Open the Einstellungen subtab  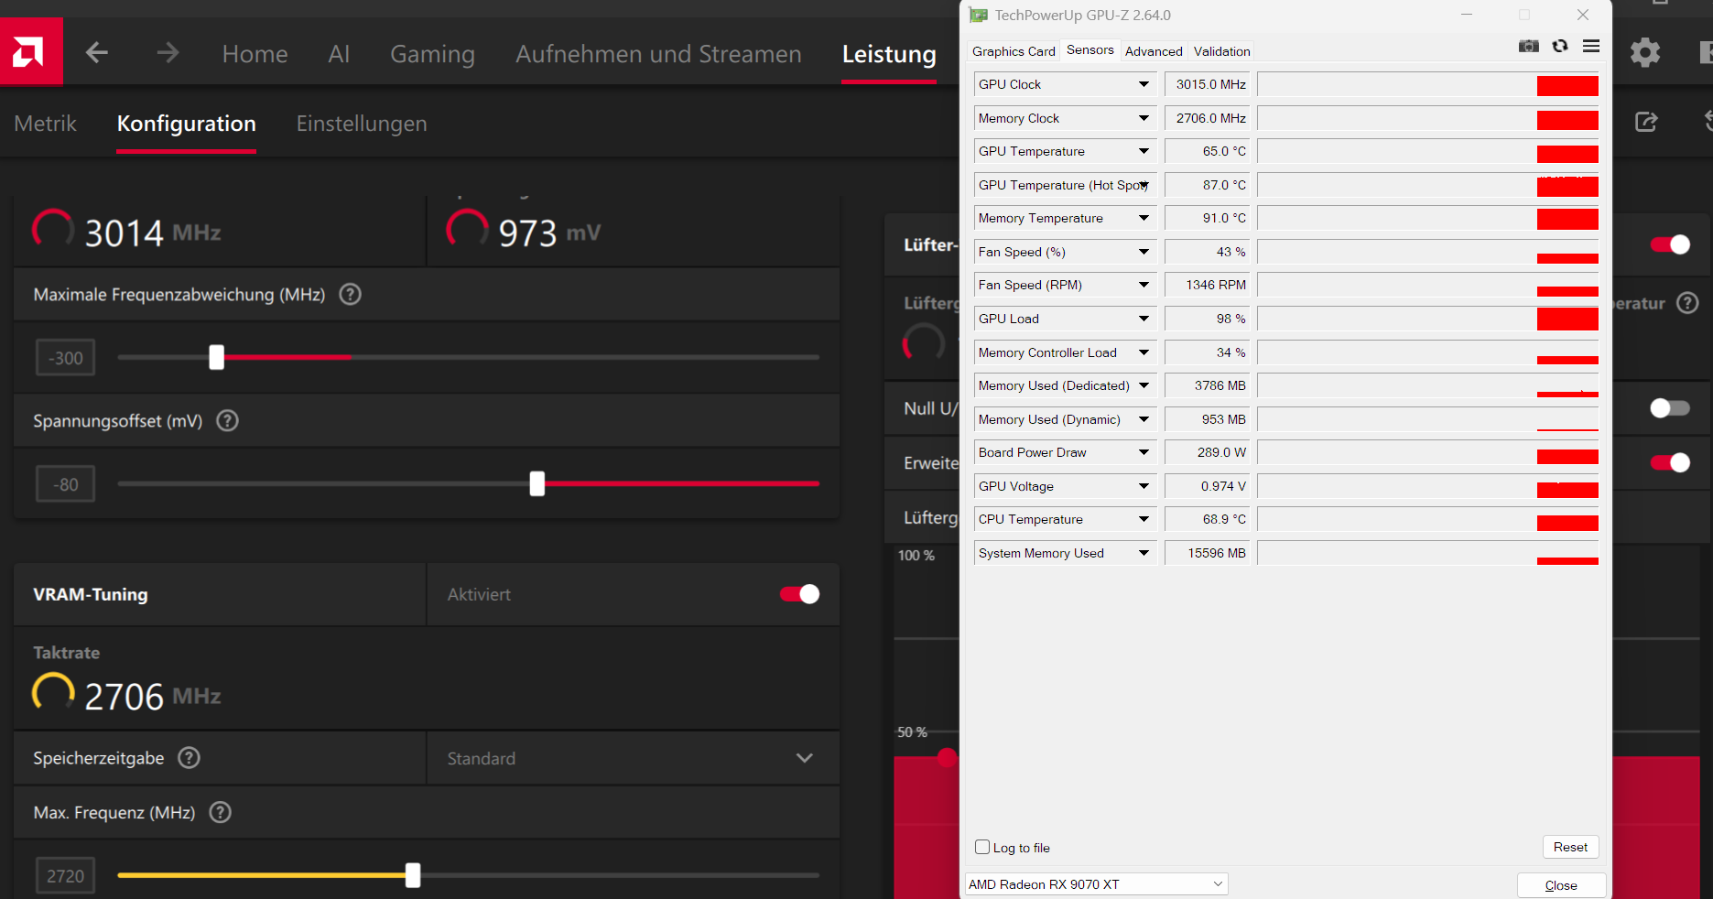pyautogui.click(x=362, y=124)
